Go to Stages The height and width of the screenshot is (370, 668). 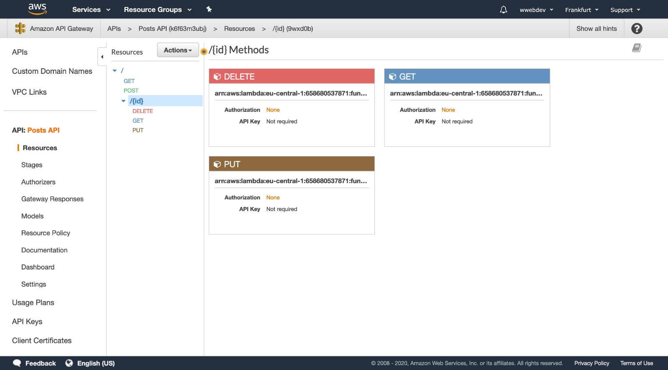click(32, 165)
